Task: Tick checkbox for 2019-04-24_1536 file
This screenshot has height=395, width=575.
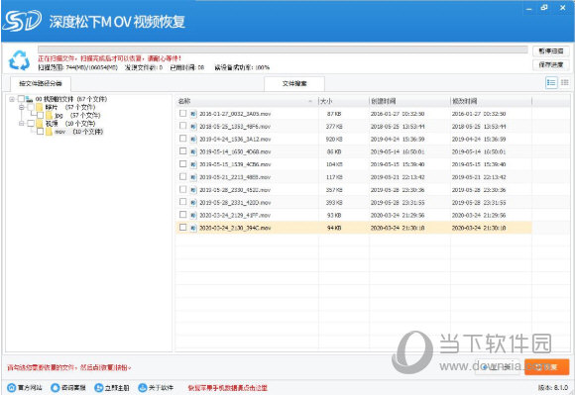Action: tap(182, 139)
